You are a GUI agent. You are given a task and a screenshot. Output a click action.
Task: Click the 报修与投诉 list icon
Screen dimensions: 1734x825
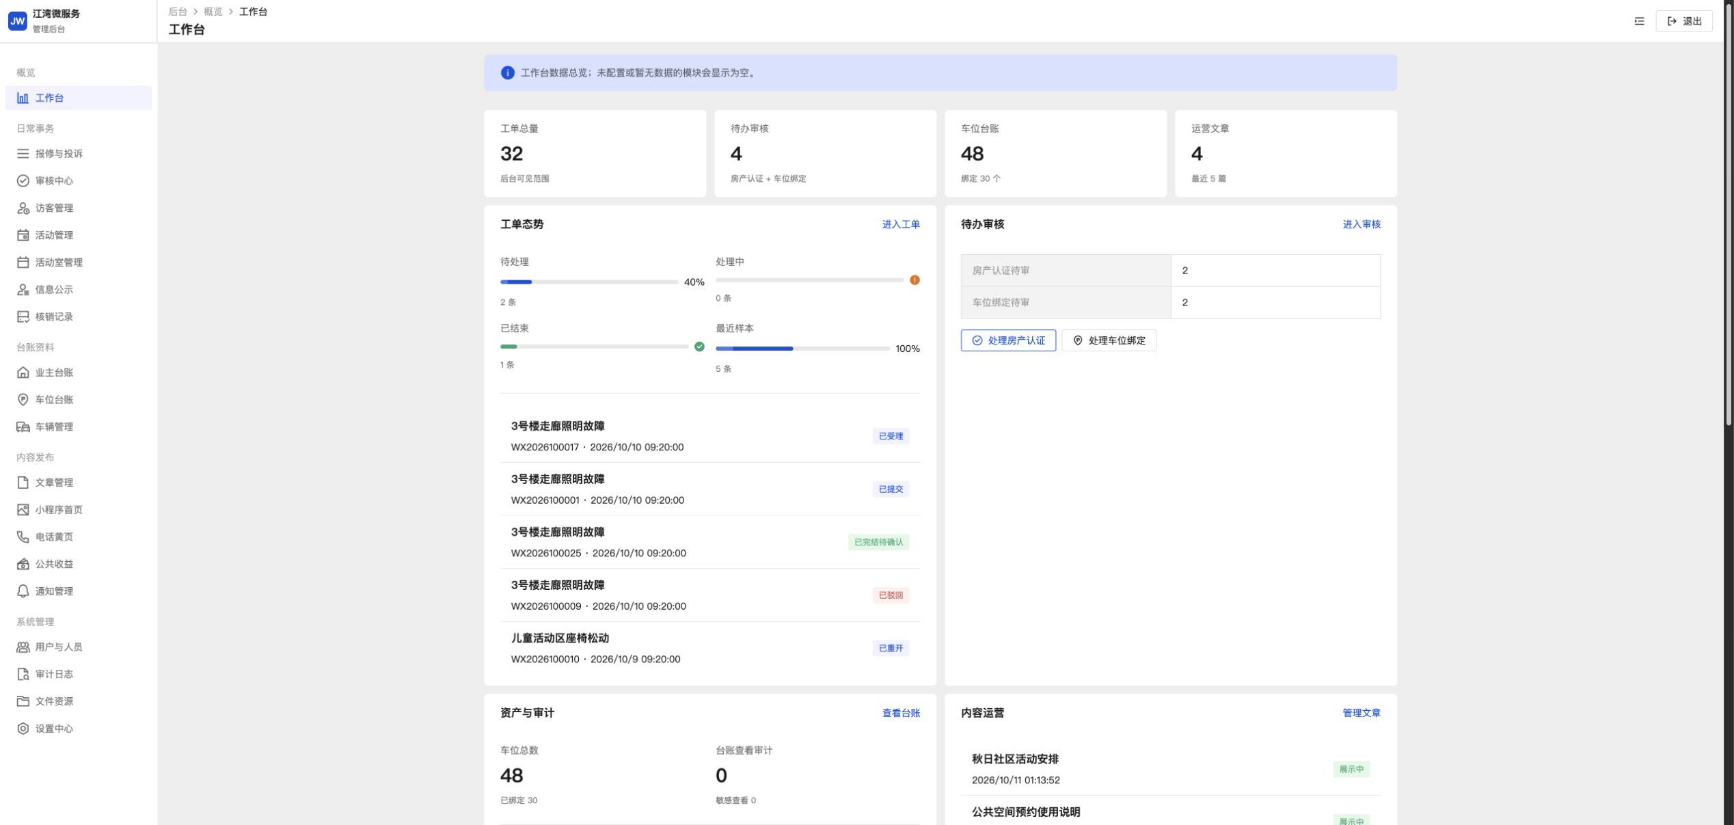23,154
